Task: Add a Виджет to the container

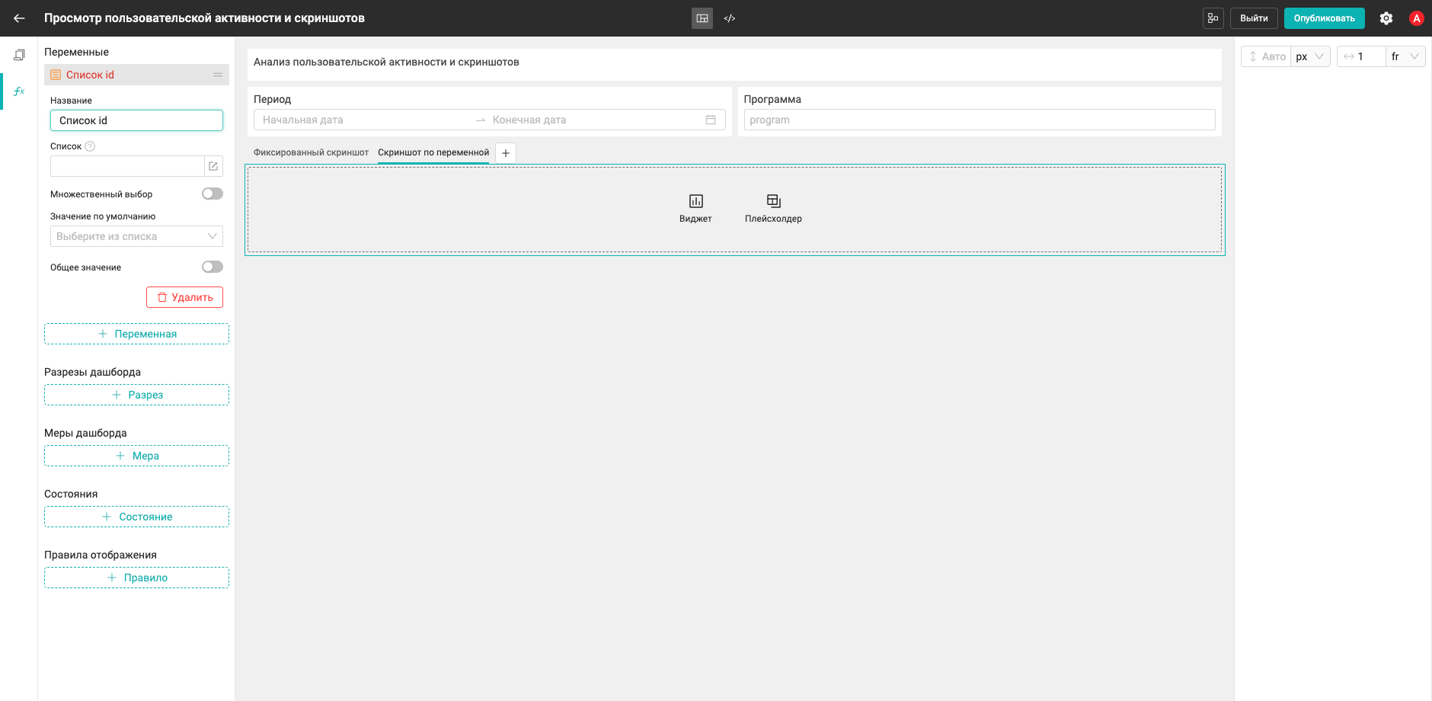Action: point(695,209)
